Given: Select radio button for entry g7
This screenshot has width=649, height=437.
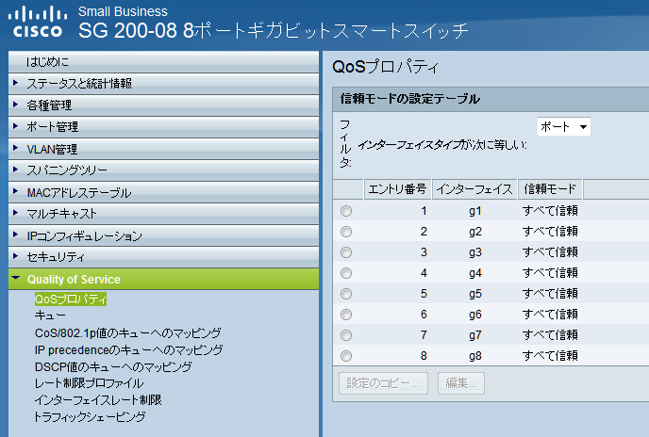Looking at the screenshot, I should (346, 335).
